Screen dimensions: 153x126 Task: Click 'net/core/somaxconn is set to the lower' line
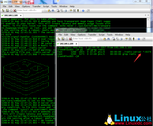pyautogui.click(x=27, y=101)
